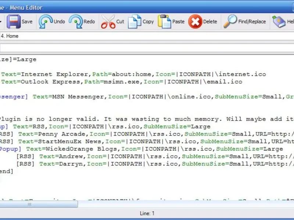The width and height of the screenshot is (294, 220).
Task: Click 'SubMenuSize=Large' on the RSS popup line
Action: pyautogui.click(x=177, y=126)
